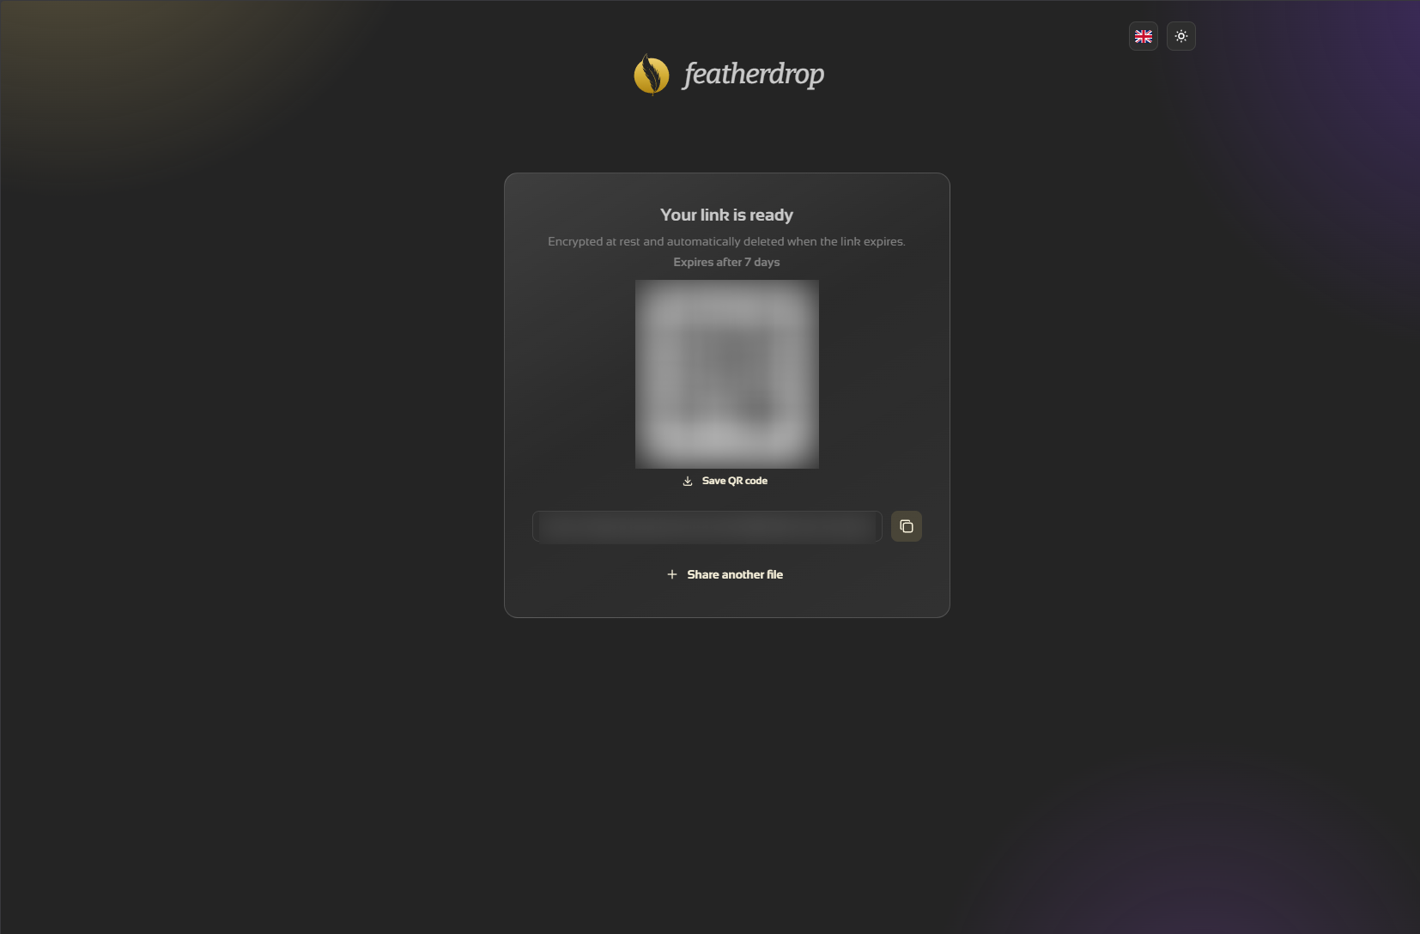Click Share another file
This screenshot has width=1420, height=934.
[x=725, y=574]
